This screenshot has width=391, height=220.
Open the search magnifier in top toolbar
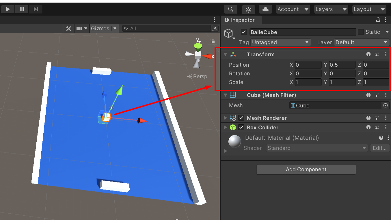click(231, 9)
